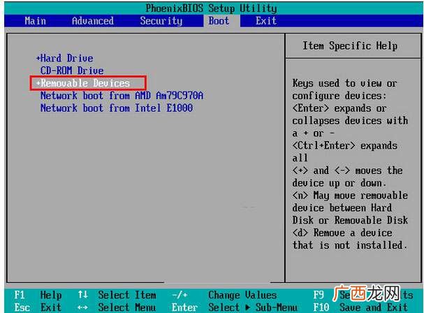
Task: Click the F1 Help key label
Action: click(38, 295)
